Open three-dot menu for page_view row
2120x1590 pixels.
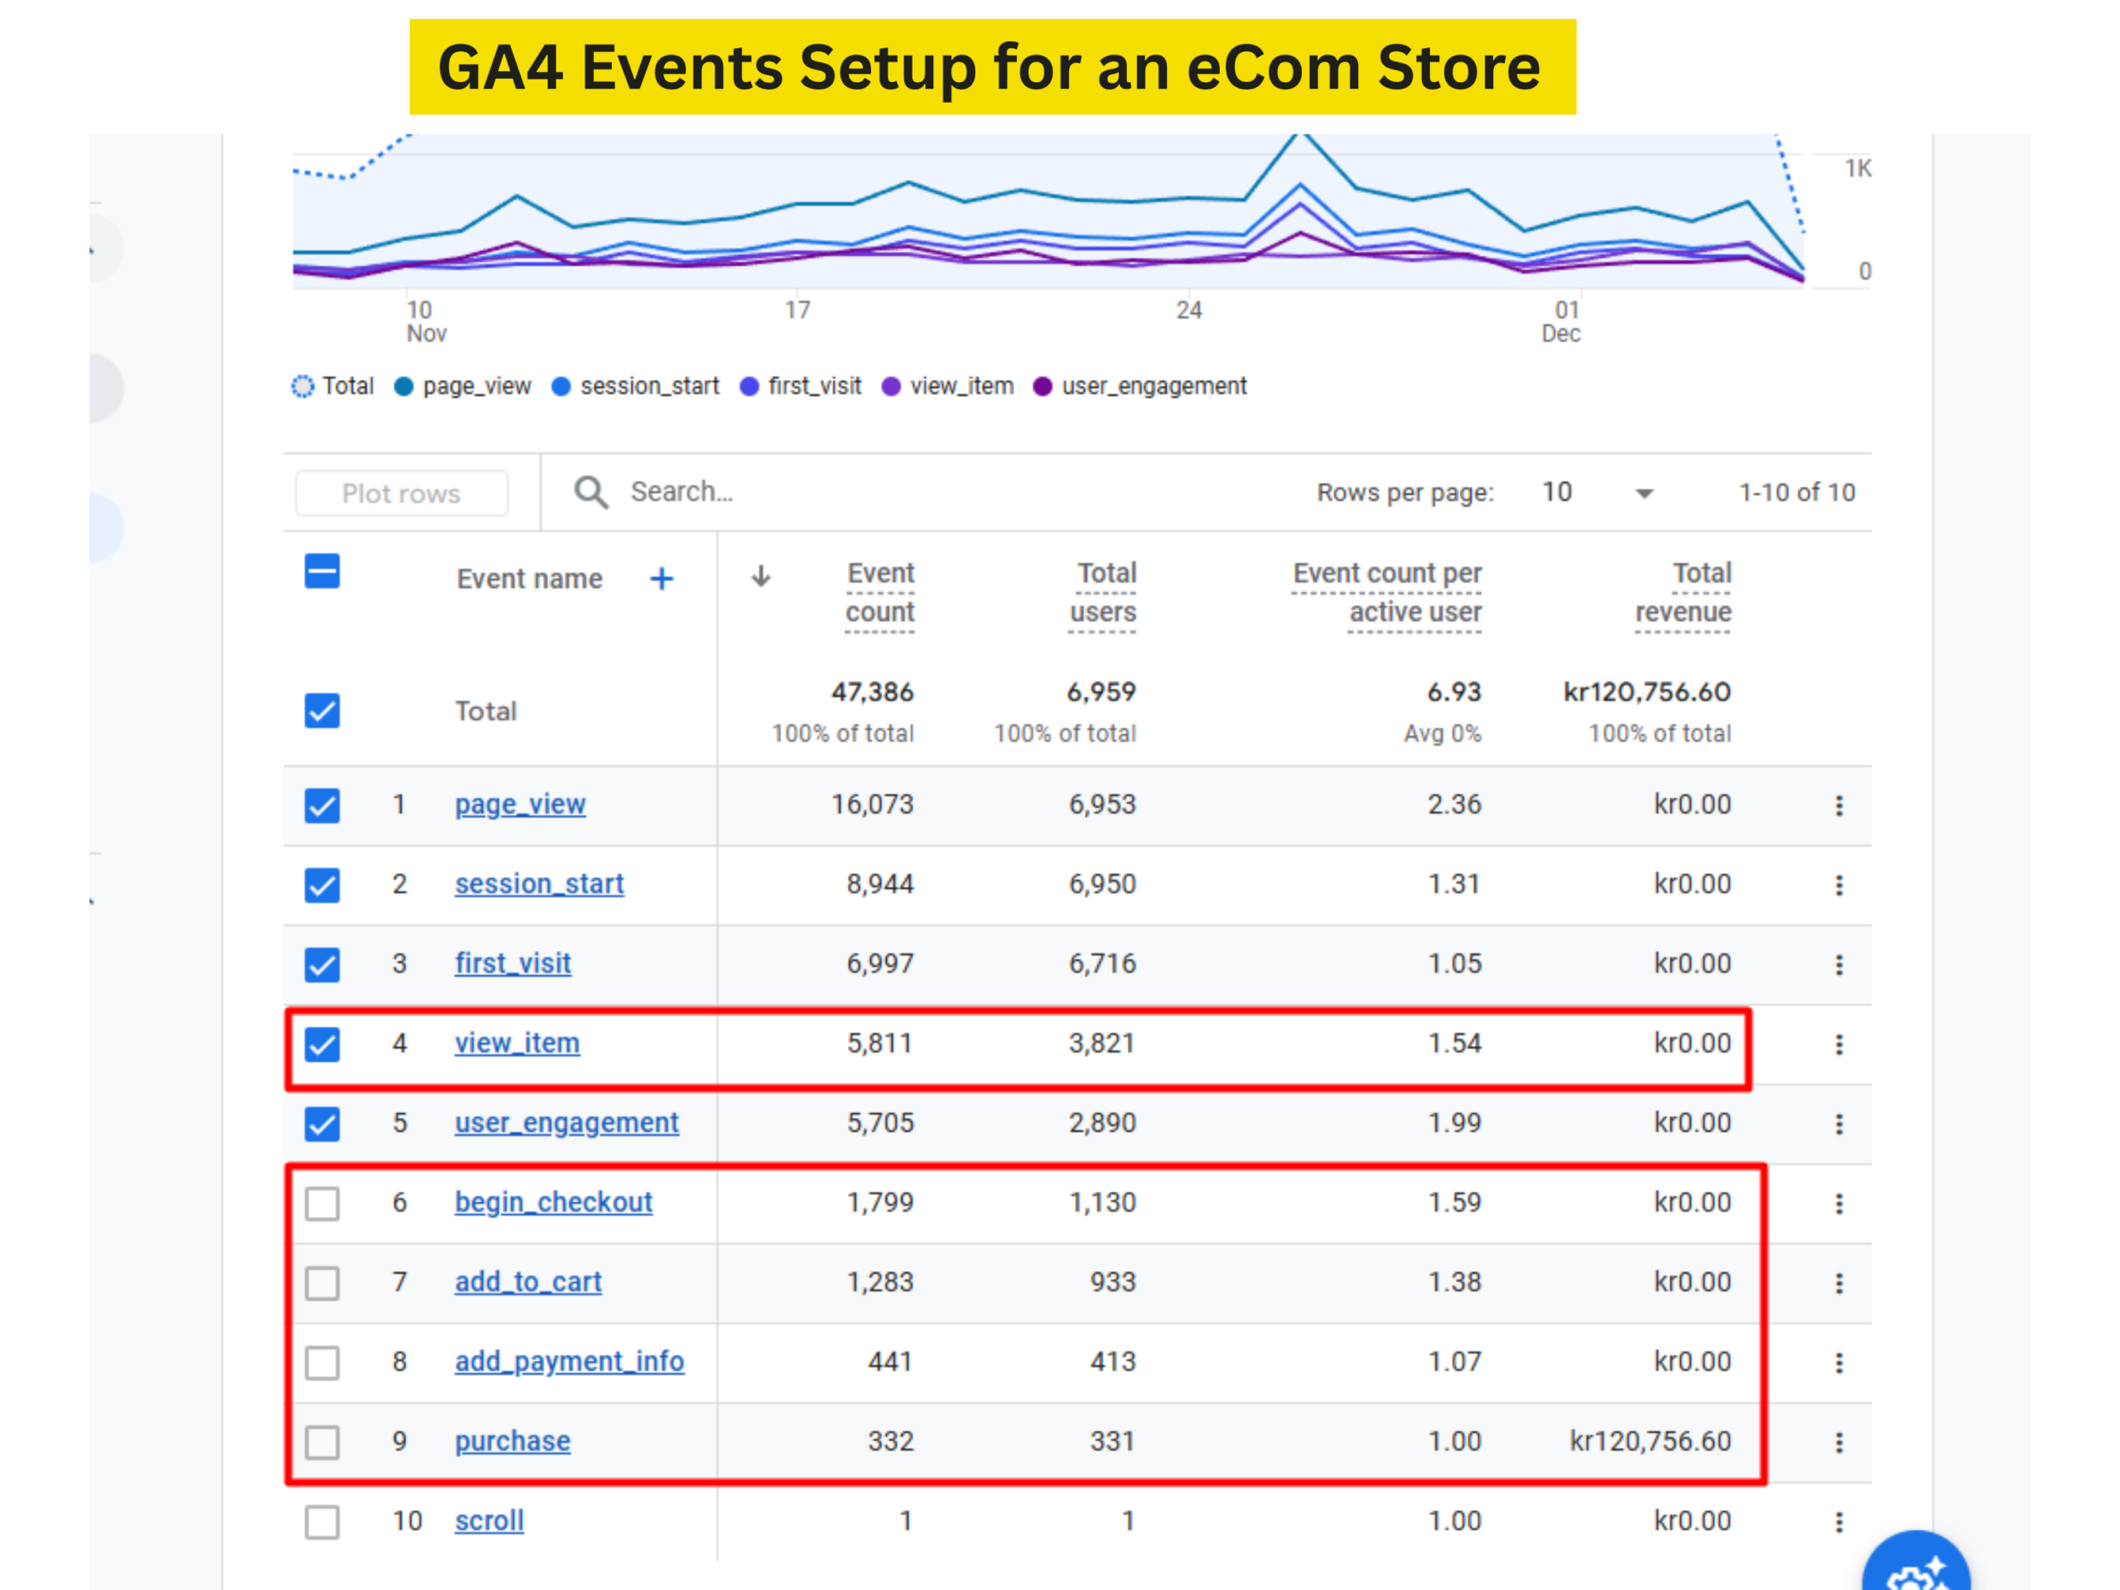coord(1838,805)
